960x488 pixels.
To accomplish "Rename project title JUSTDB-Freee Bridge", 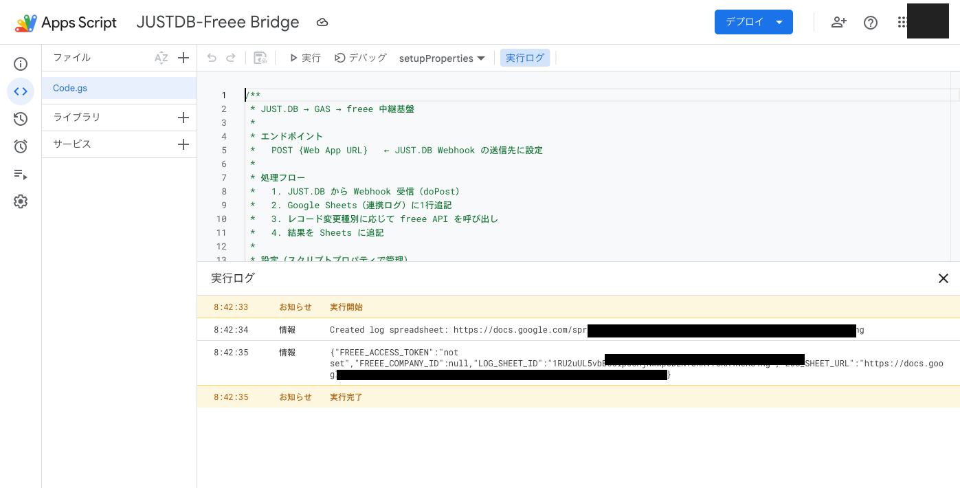I will (218, 22).
